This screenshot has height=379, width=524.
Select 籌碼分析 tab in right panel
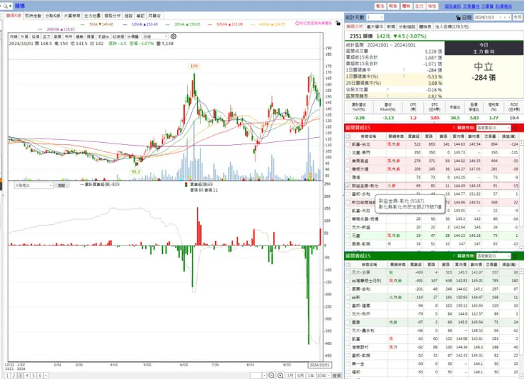(355, 26)
